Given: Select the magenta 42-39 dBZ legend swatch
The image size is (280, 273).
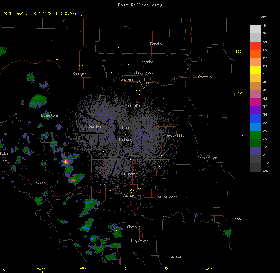Looking at the screenshot, I should [255, 102].
